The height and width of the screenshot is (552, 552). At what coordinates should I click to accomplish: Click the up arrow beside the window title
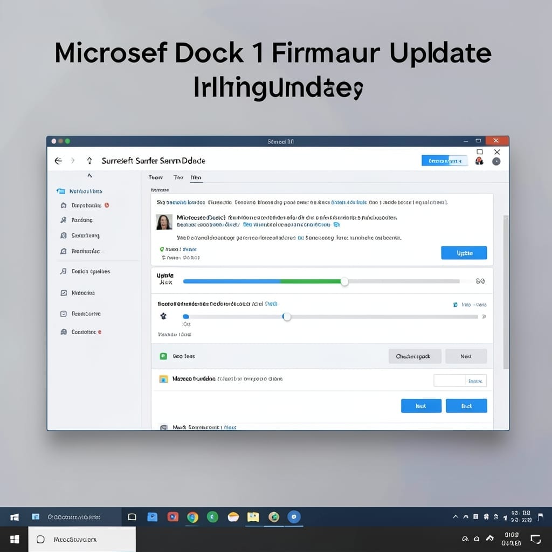click(x=89, y=161)
